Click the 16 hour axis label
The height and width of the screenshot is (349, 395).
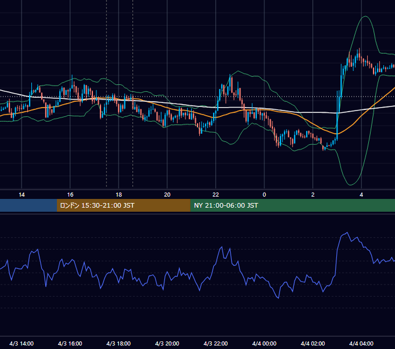[70, 195]
